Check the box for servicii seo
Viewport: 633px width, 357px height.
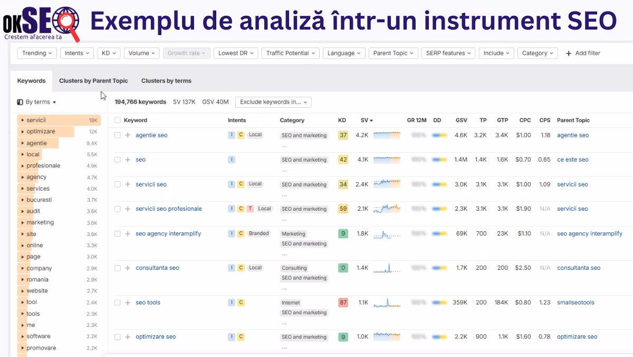pos(118,184)
